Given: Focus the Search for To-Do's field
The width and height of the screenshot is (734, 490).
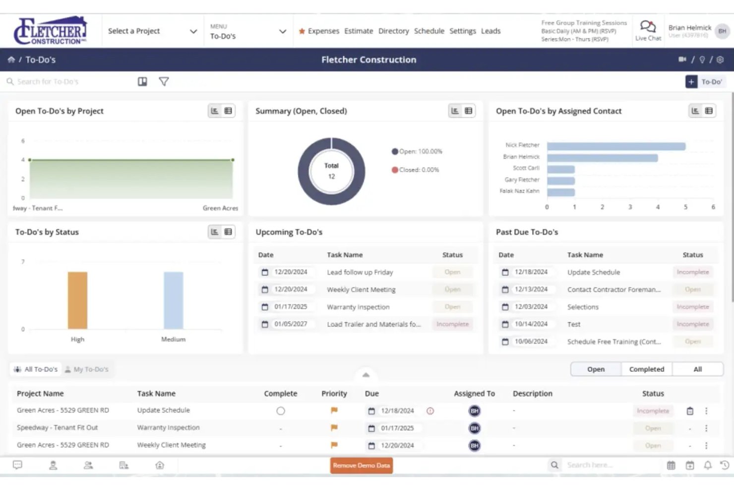Looking at the screenshot, I should (69, 81).
